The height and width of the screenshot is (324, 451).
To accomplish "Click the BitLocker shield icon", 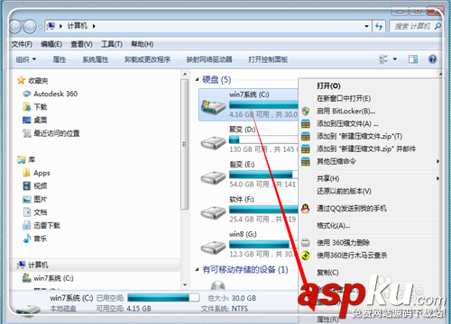I will [x=306, y=112].
